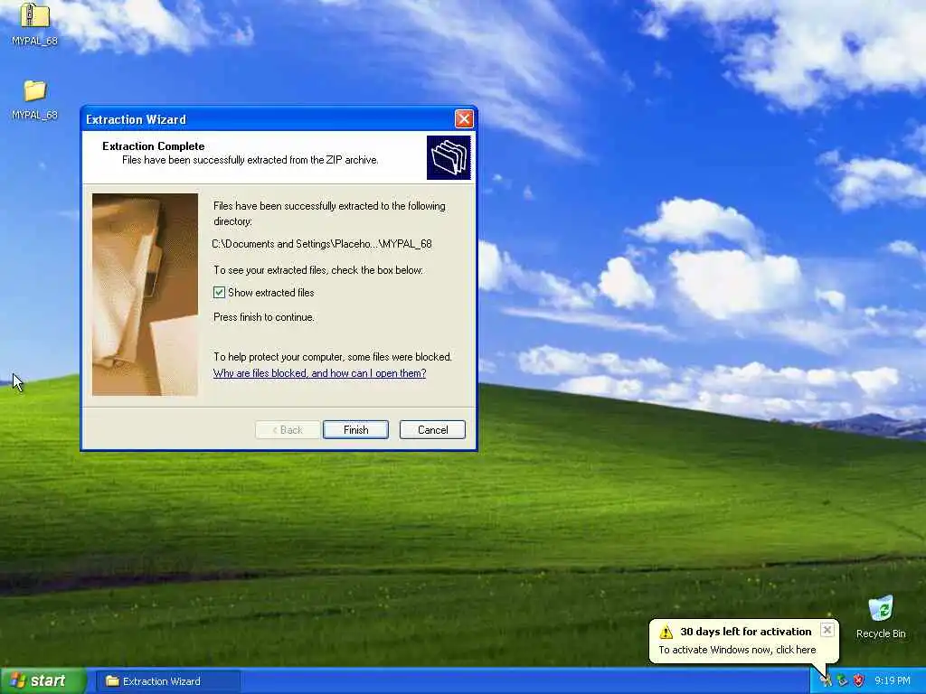Click the folders icon in wizard header
926x694 pixels.
pyautogui.click(x=449, y=157)
